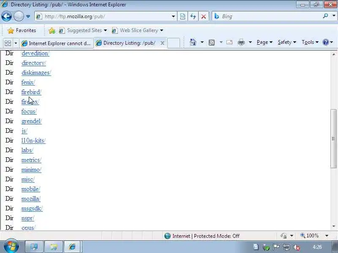Click the RSS Feeds icon

coord(212,43)
